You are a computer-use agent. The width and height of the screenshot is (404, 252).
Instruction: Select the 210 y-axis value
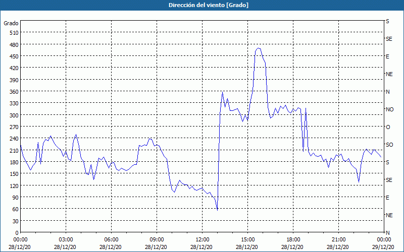(14, 150)
